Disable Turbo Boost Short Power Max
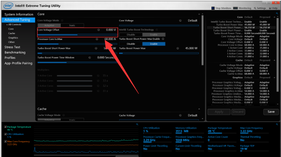This screenshot has height=157, width=281. [131, 44]
